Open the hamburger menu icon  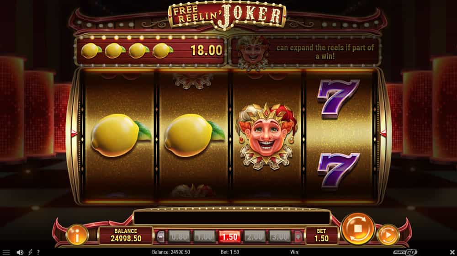[6, 252]
